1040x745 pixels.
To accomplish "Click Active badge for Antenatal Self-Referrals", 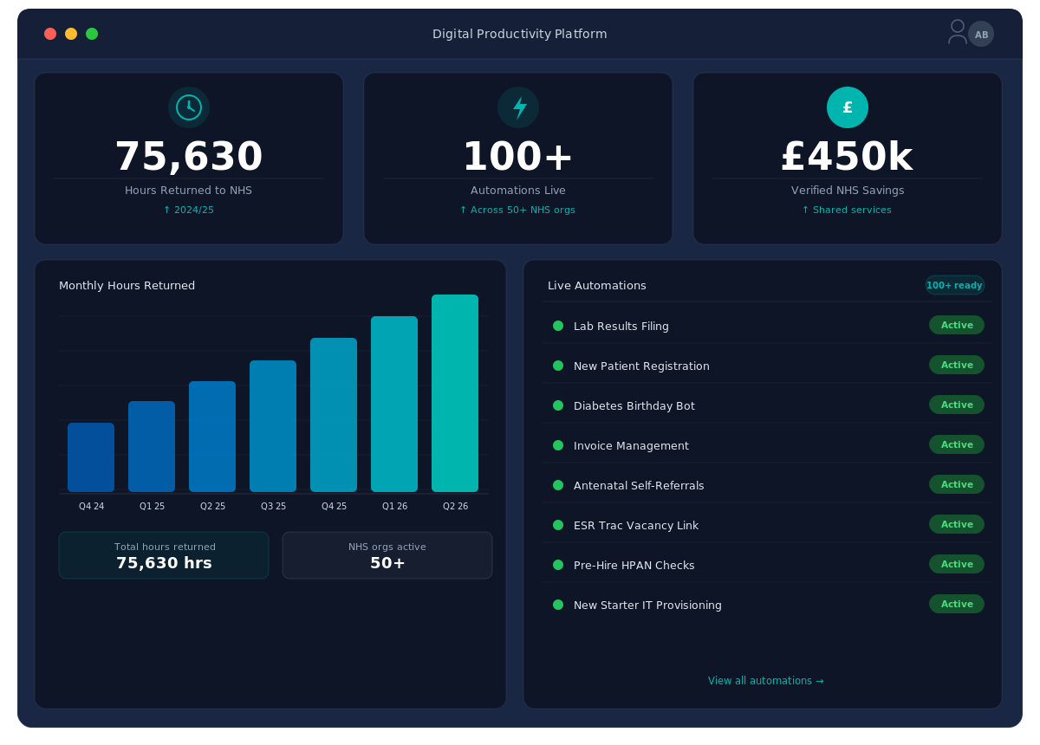I will point(957,484).
